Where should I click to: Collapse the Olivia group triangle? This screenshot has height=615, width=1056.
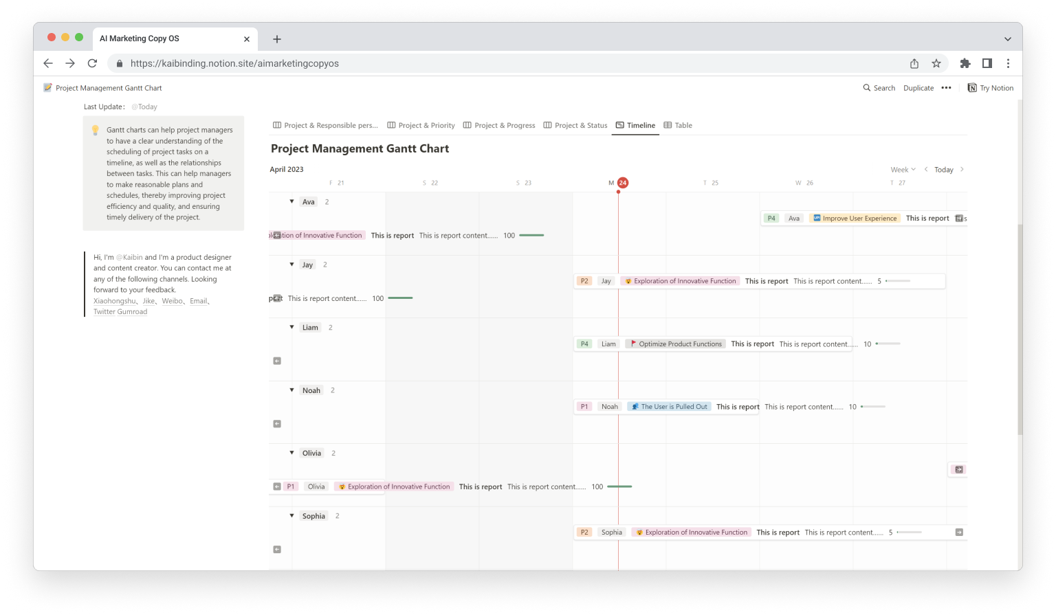click(x=291, y=453)
